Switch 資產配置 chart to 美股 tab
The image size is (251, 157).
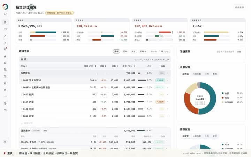pyautogui.click(x=215, y=74)
